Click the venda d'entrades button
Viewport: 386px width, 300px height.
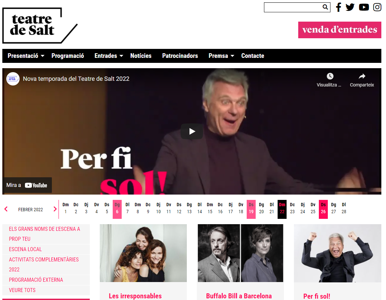point(340,30)
